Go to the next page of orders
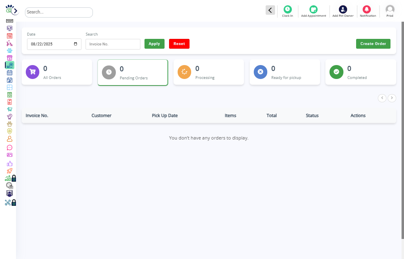 pyautogui.click(x=392, y=98)
